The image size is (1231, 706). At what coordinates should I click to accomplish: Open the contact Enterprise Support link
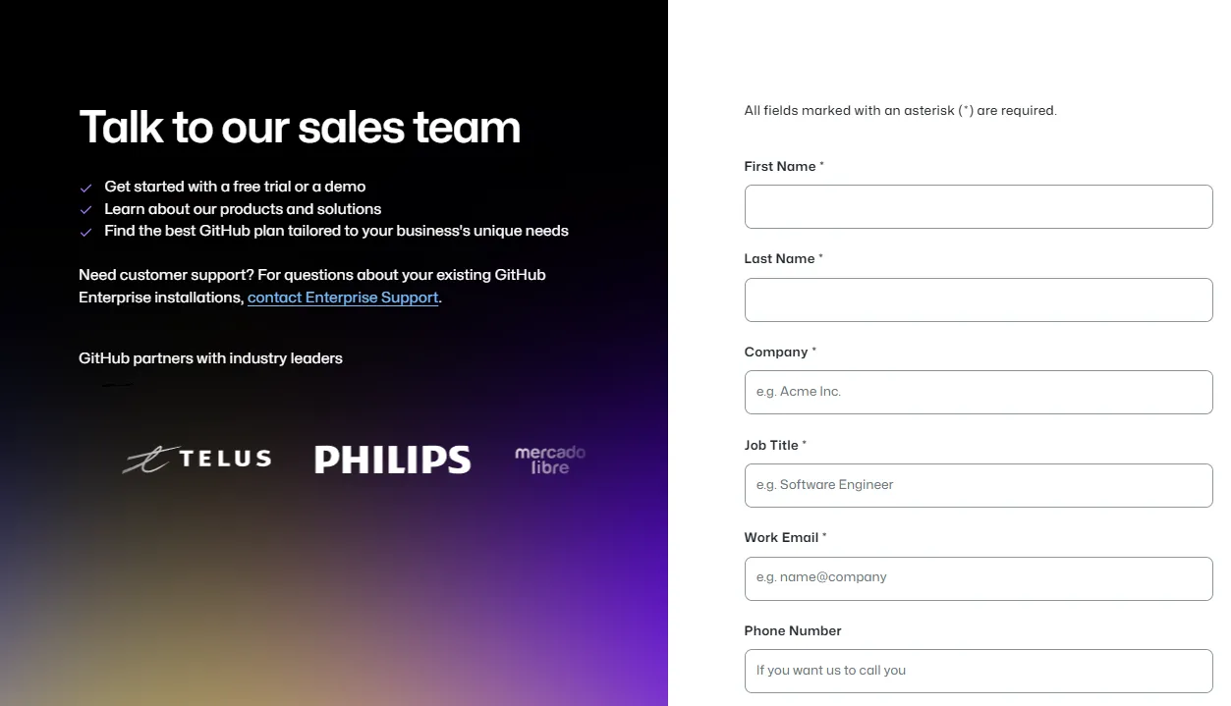343,298
